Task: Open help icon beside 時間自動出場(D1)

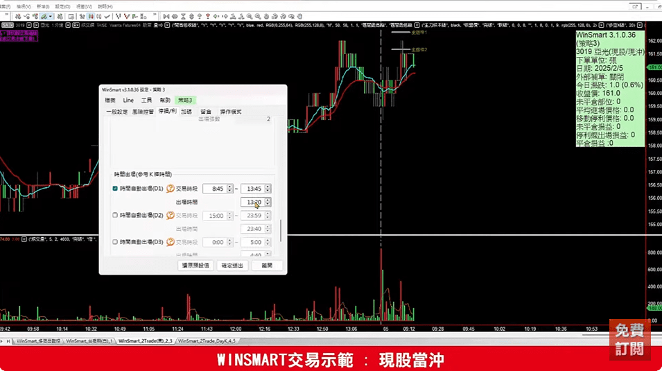Action: point(170,189)
